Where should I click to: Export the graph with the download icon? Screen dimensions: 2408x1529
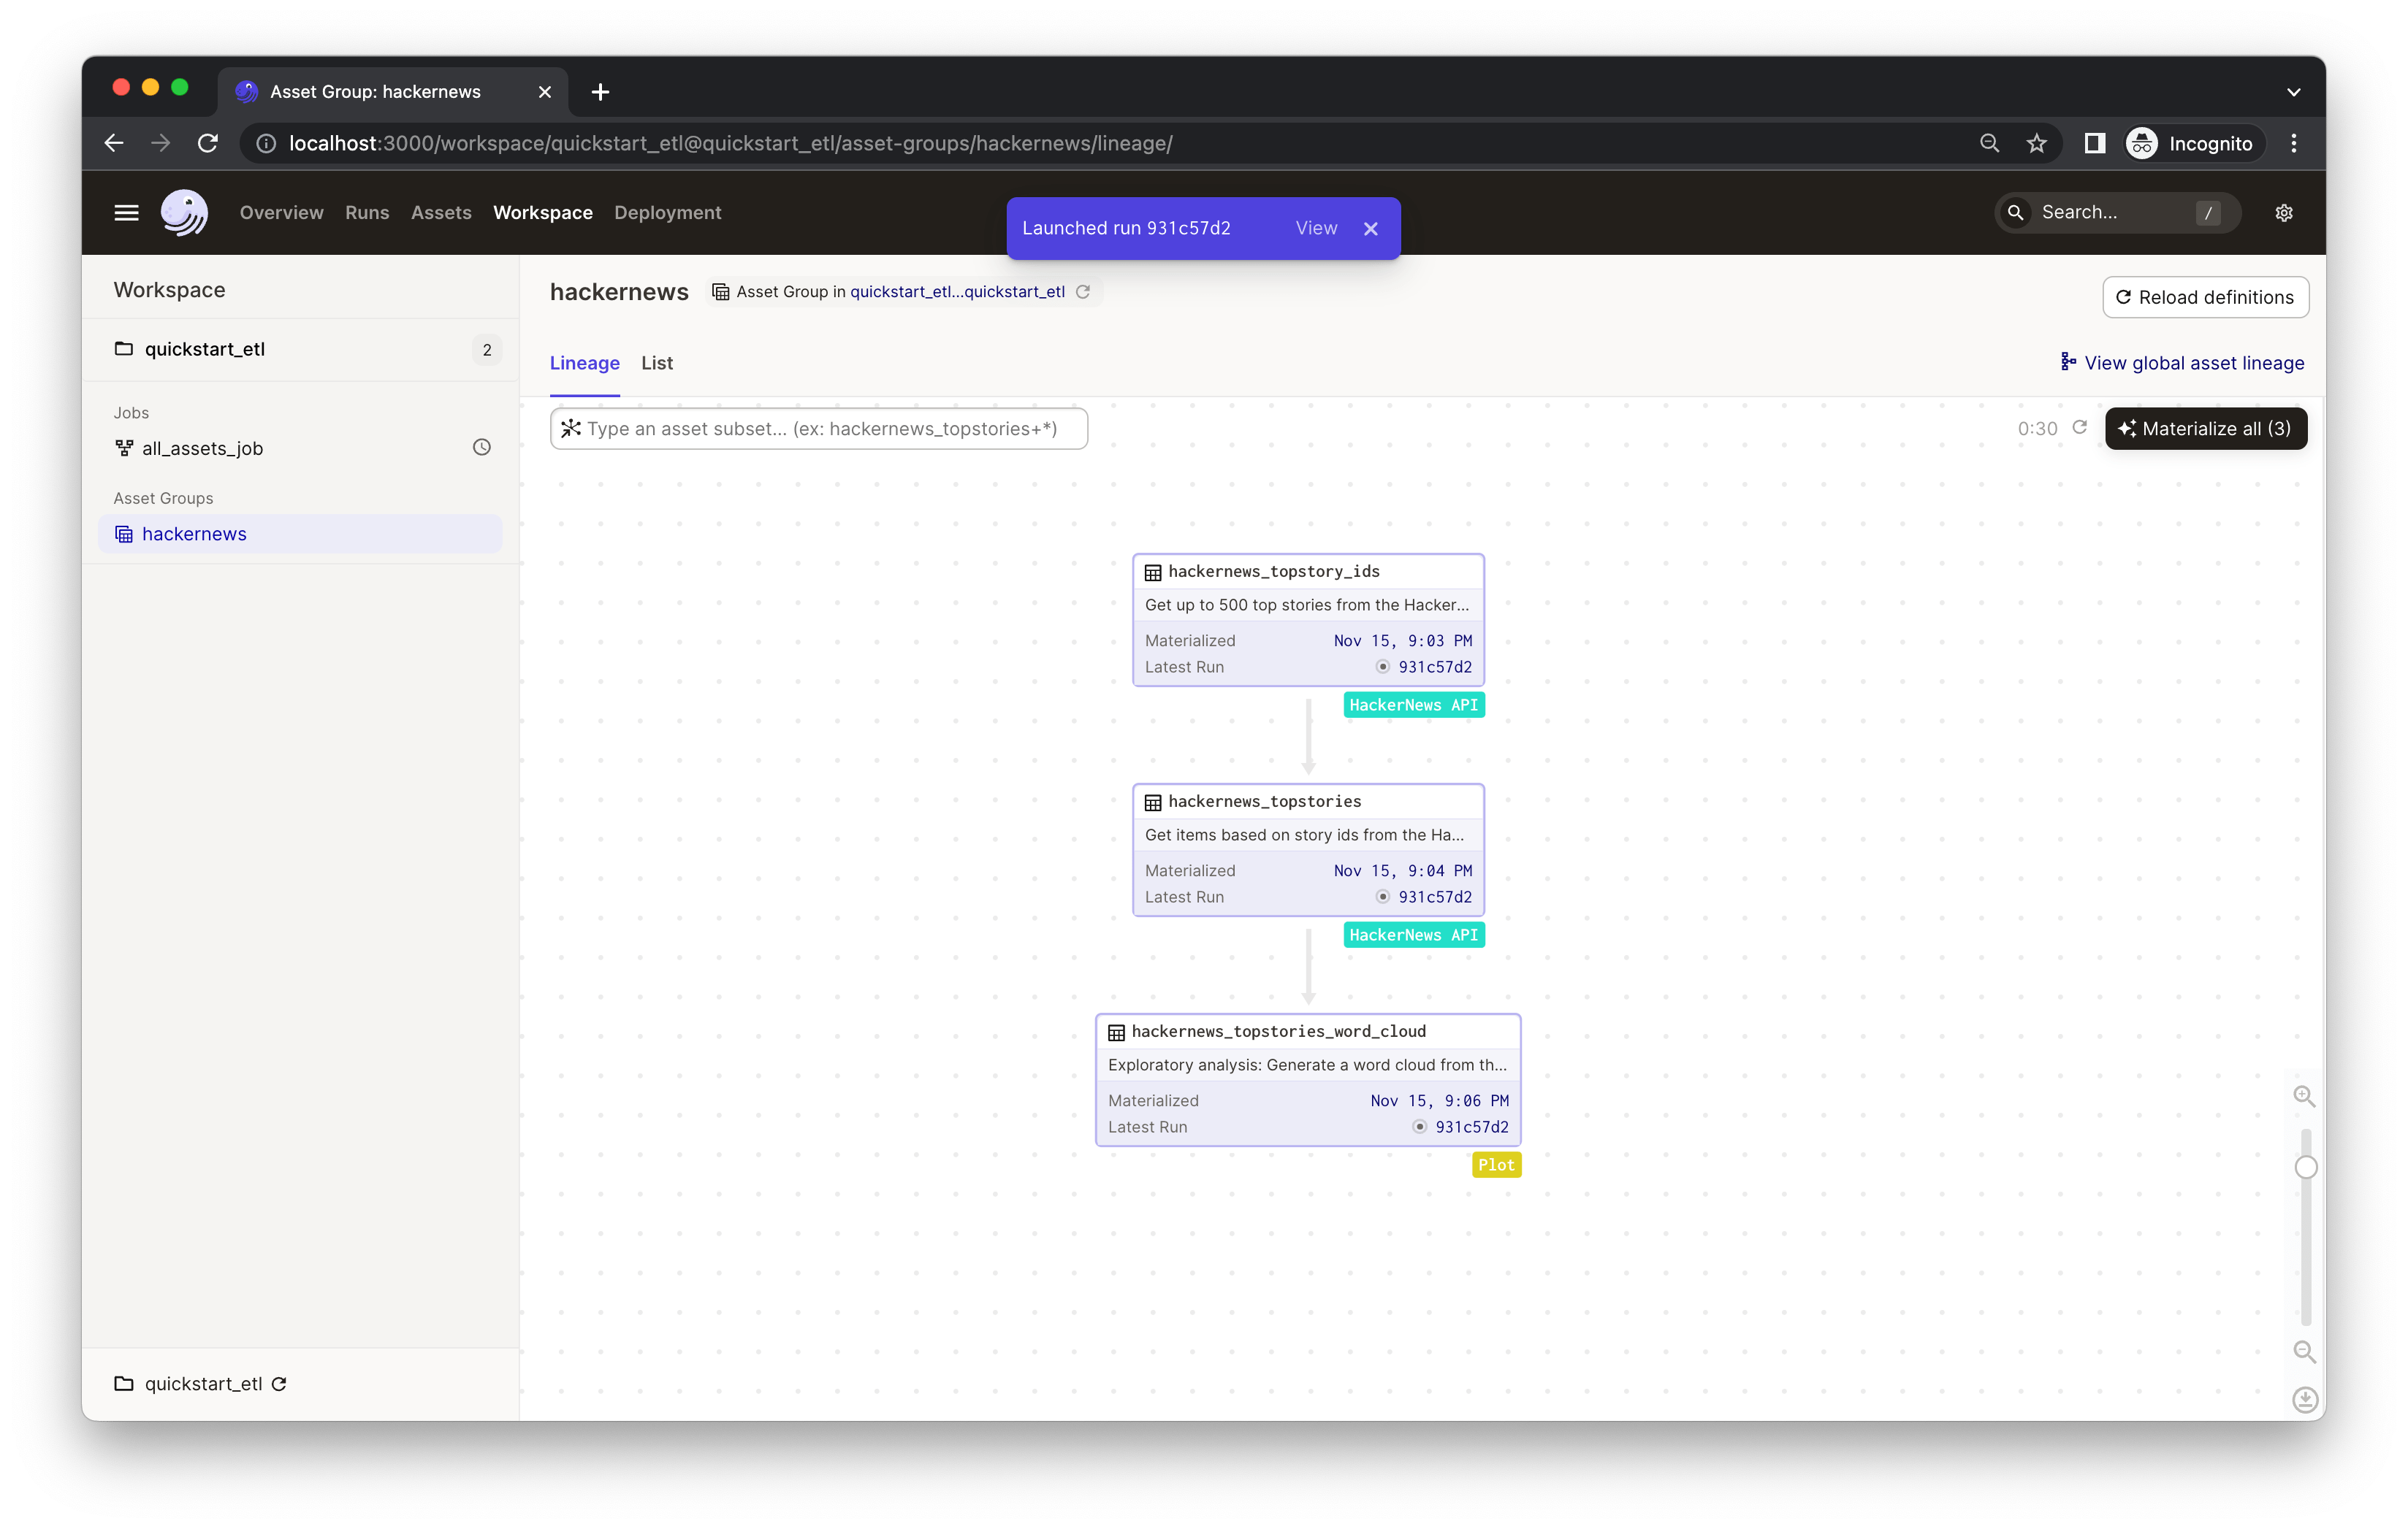tap(2304, 1399)
